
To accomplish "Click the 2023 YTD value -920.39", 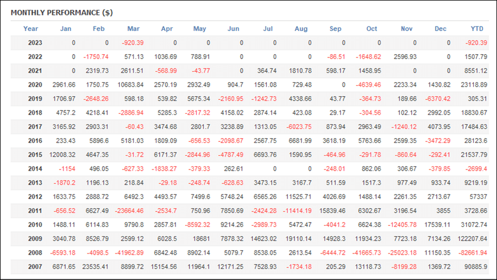I will coord(476,43).
